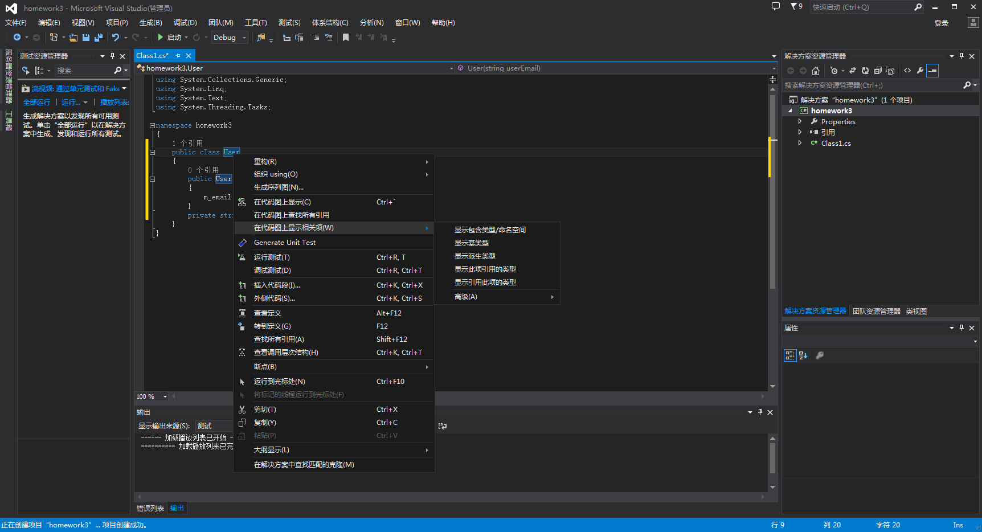
Task: Open the homework3.User type navigation dropdown
Action: [295, 68]
